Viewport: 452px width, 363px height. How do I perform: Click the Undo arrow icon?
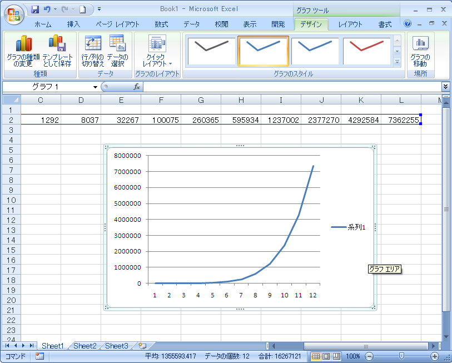point(47,9)
